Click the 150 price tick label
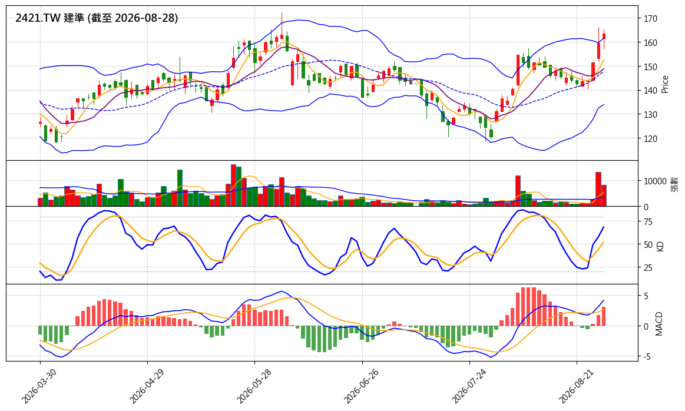Image resolution: width=685 pixels, height=411 pixels. pyautogui.click(x=650, y=67)
